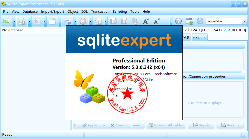Screen dimensions: 249x139
Task: Click the status bar resize grip
Action: pyautogui.click(x=245, y=135)
